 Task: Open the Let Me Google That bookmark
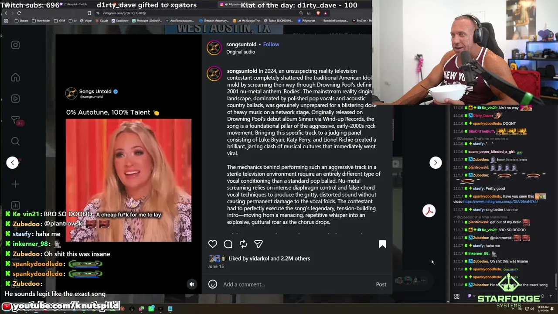pyautogui.click(x=246, y=20)
